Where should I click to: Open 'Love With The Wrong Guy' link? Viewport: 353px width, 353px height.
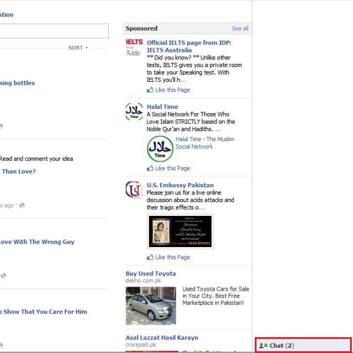coord(37,242)
